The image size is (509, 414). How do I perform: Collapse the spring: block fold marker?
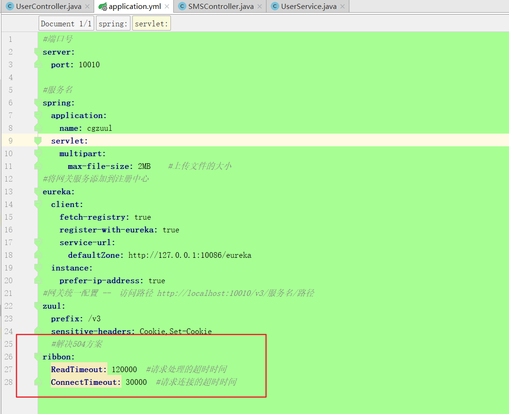pos(38,103)
